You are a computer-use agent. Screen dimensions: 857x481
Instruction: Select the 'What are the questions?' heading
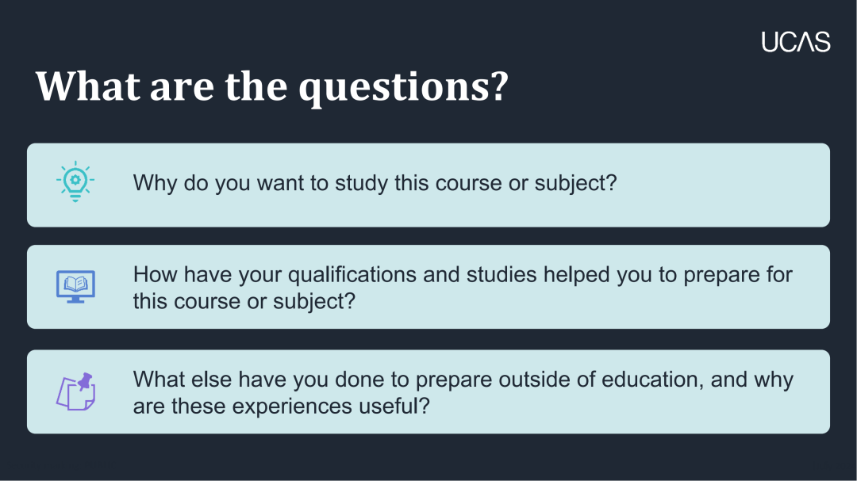pyautogui.click(x=272, y=87)
